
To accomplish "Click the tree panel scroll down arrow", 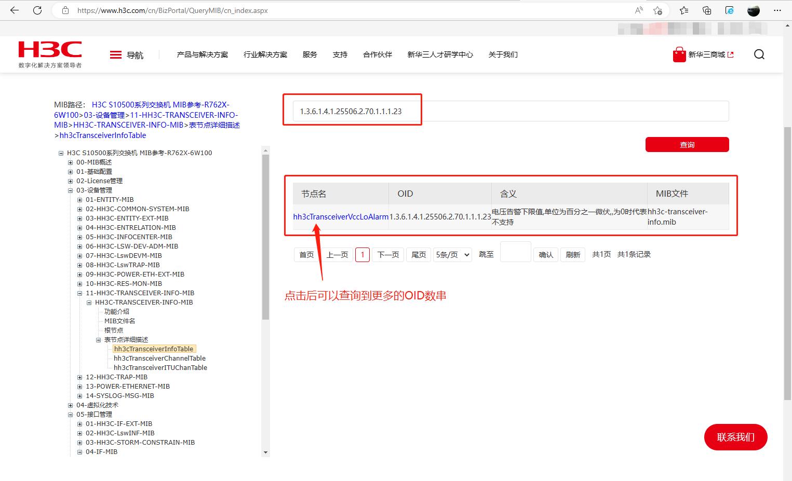I will tap(266, 452).
